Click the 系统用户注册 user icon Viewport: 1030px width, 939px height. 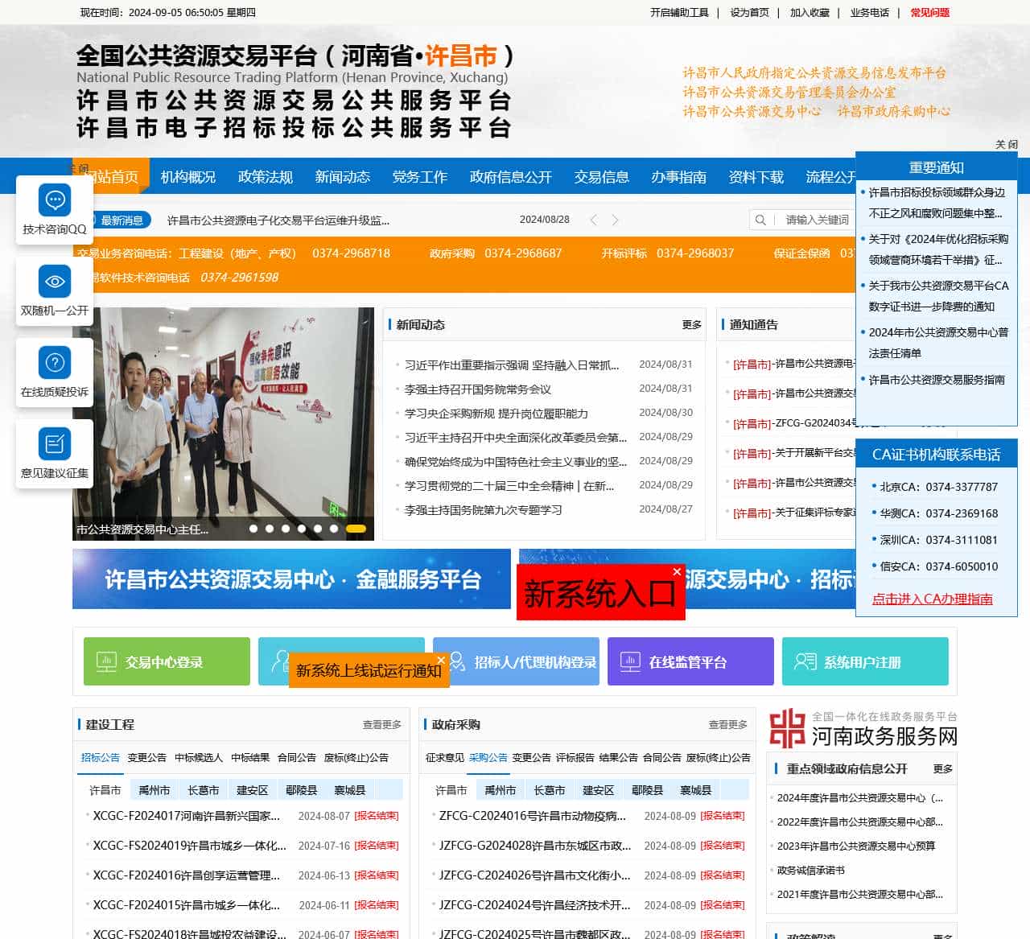[805, 661]
